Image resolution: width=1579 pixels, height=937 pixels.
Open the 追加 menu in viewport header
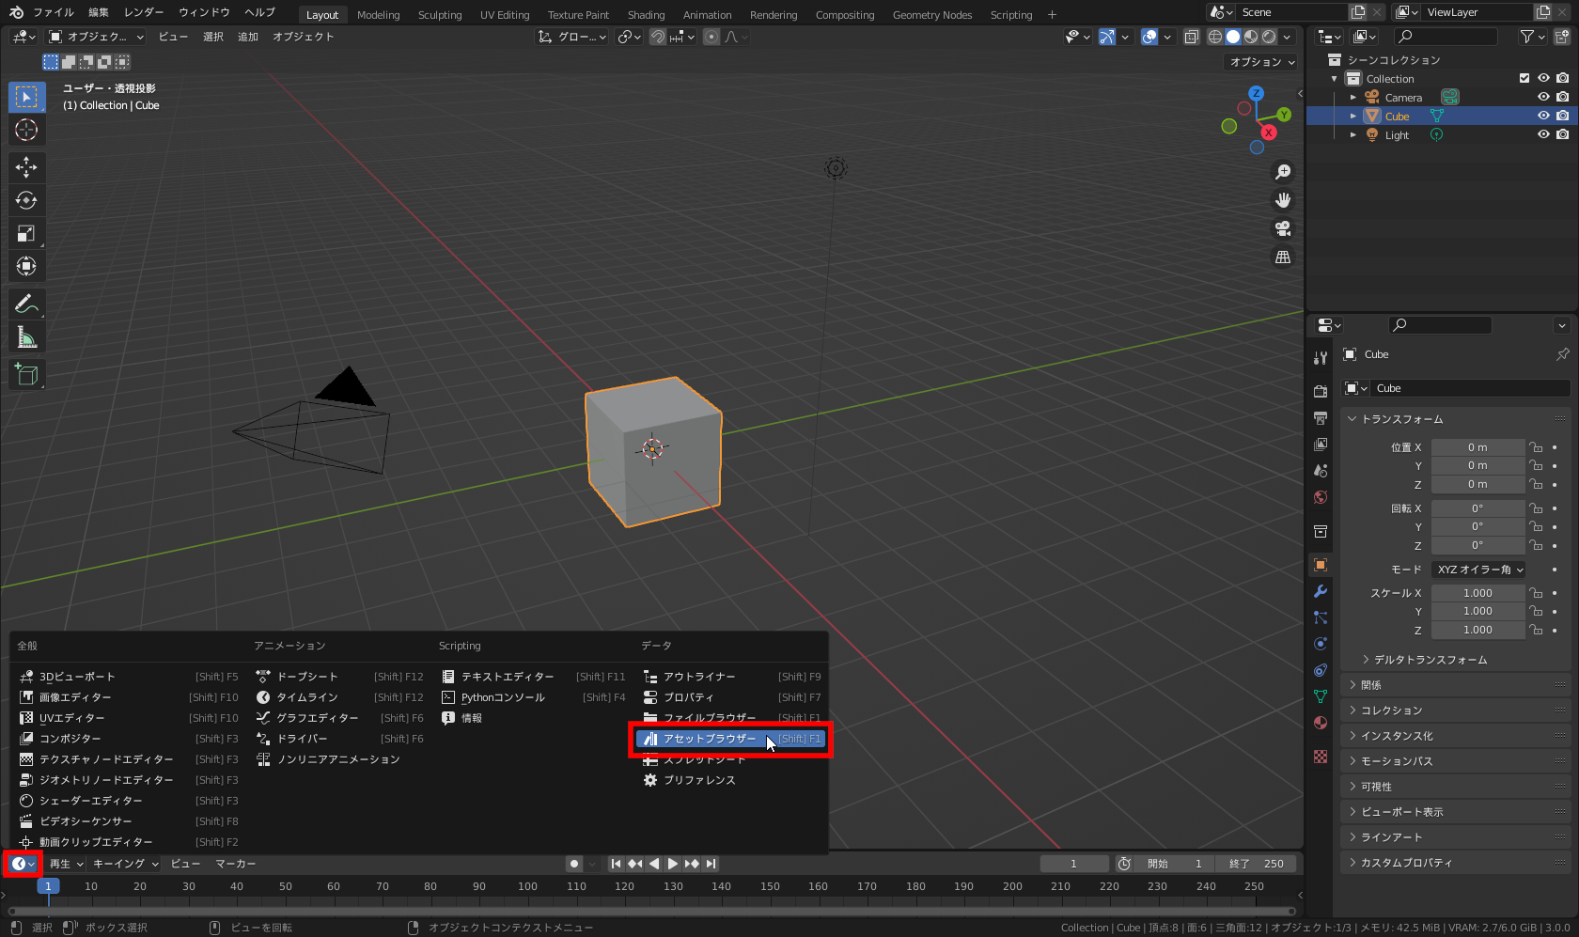[x=248, y=37]
